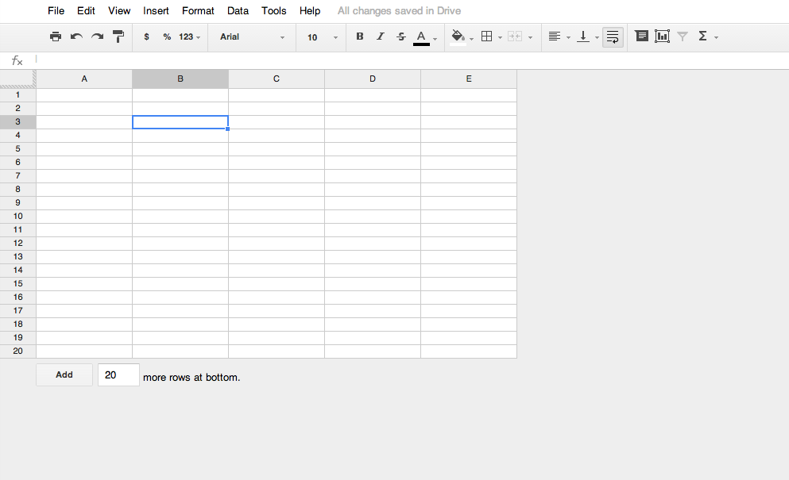789x480 pixels.
Task: Click the Paint format tool
Action: [118, 36]
